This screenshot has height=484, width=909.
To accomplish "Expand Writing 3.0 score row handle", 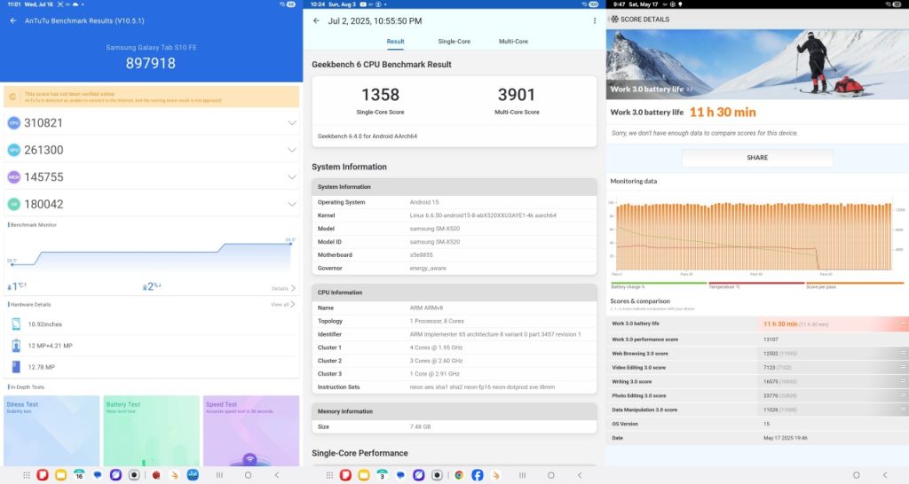I will coord(903,381).
